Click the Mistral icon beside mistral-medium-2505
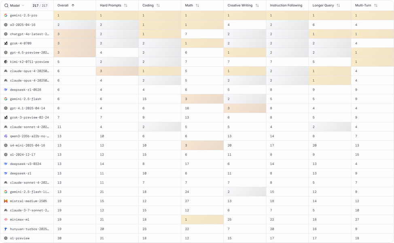The image size is (394, 243). (x=6, y=201)
